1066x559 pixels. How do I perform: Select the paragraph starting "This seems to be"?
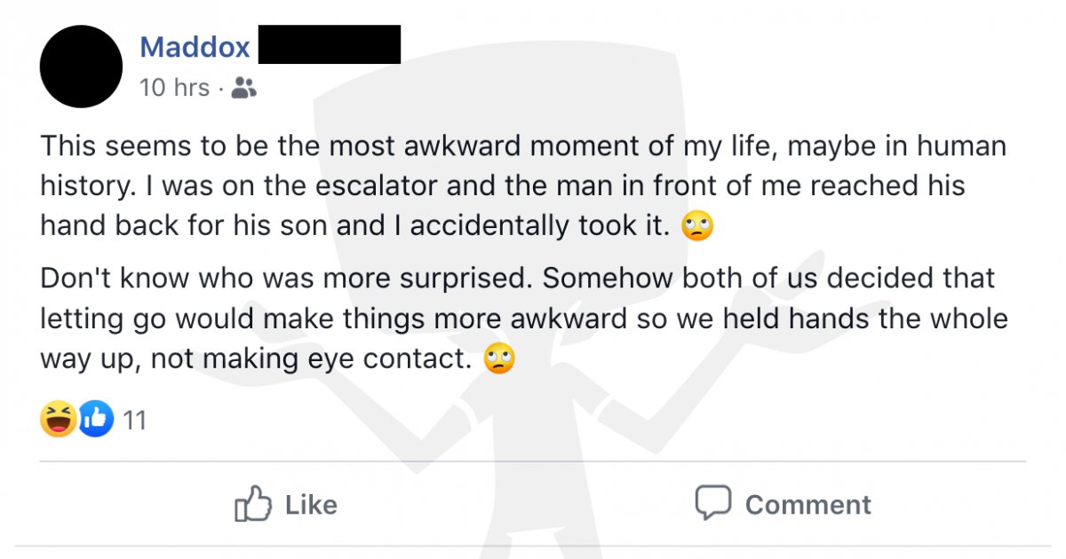pos(524,186)
